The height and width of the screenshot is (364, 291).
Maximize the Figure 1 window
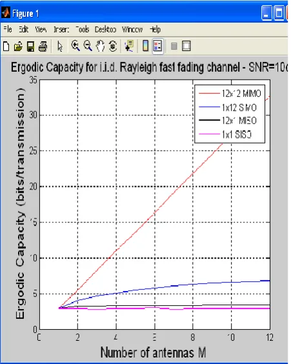coord(279,13)
